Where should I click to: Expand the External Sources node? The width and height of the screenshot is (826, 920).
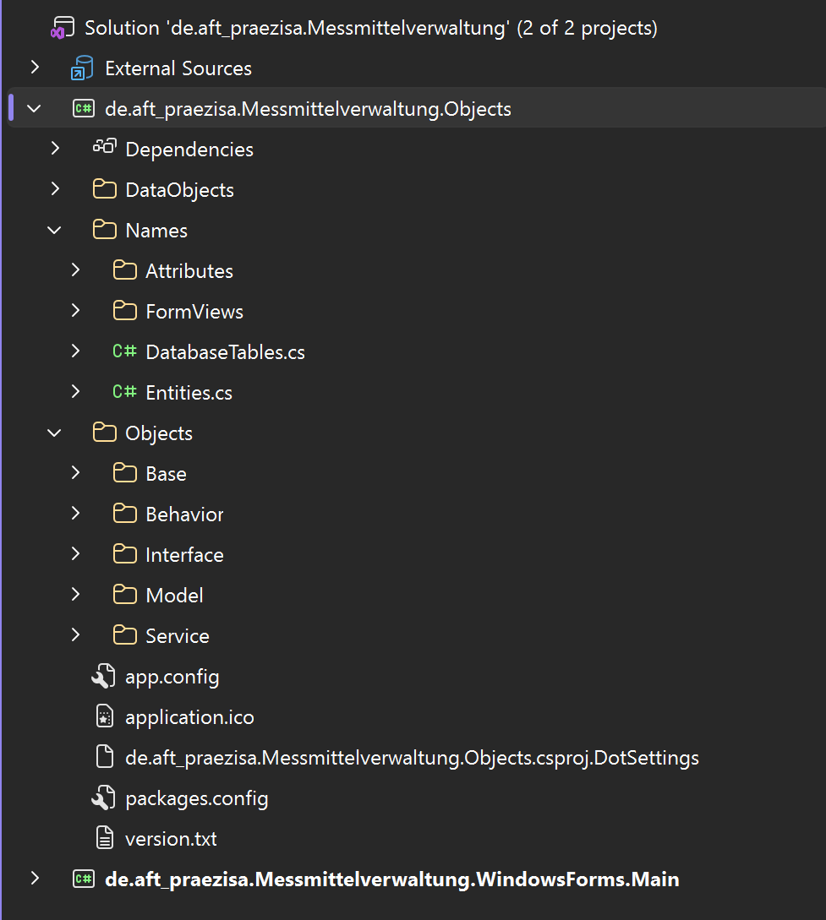click(x=35, y=68)
